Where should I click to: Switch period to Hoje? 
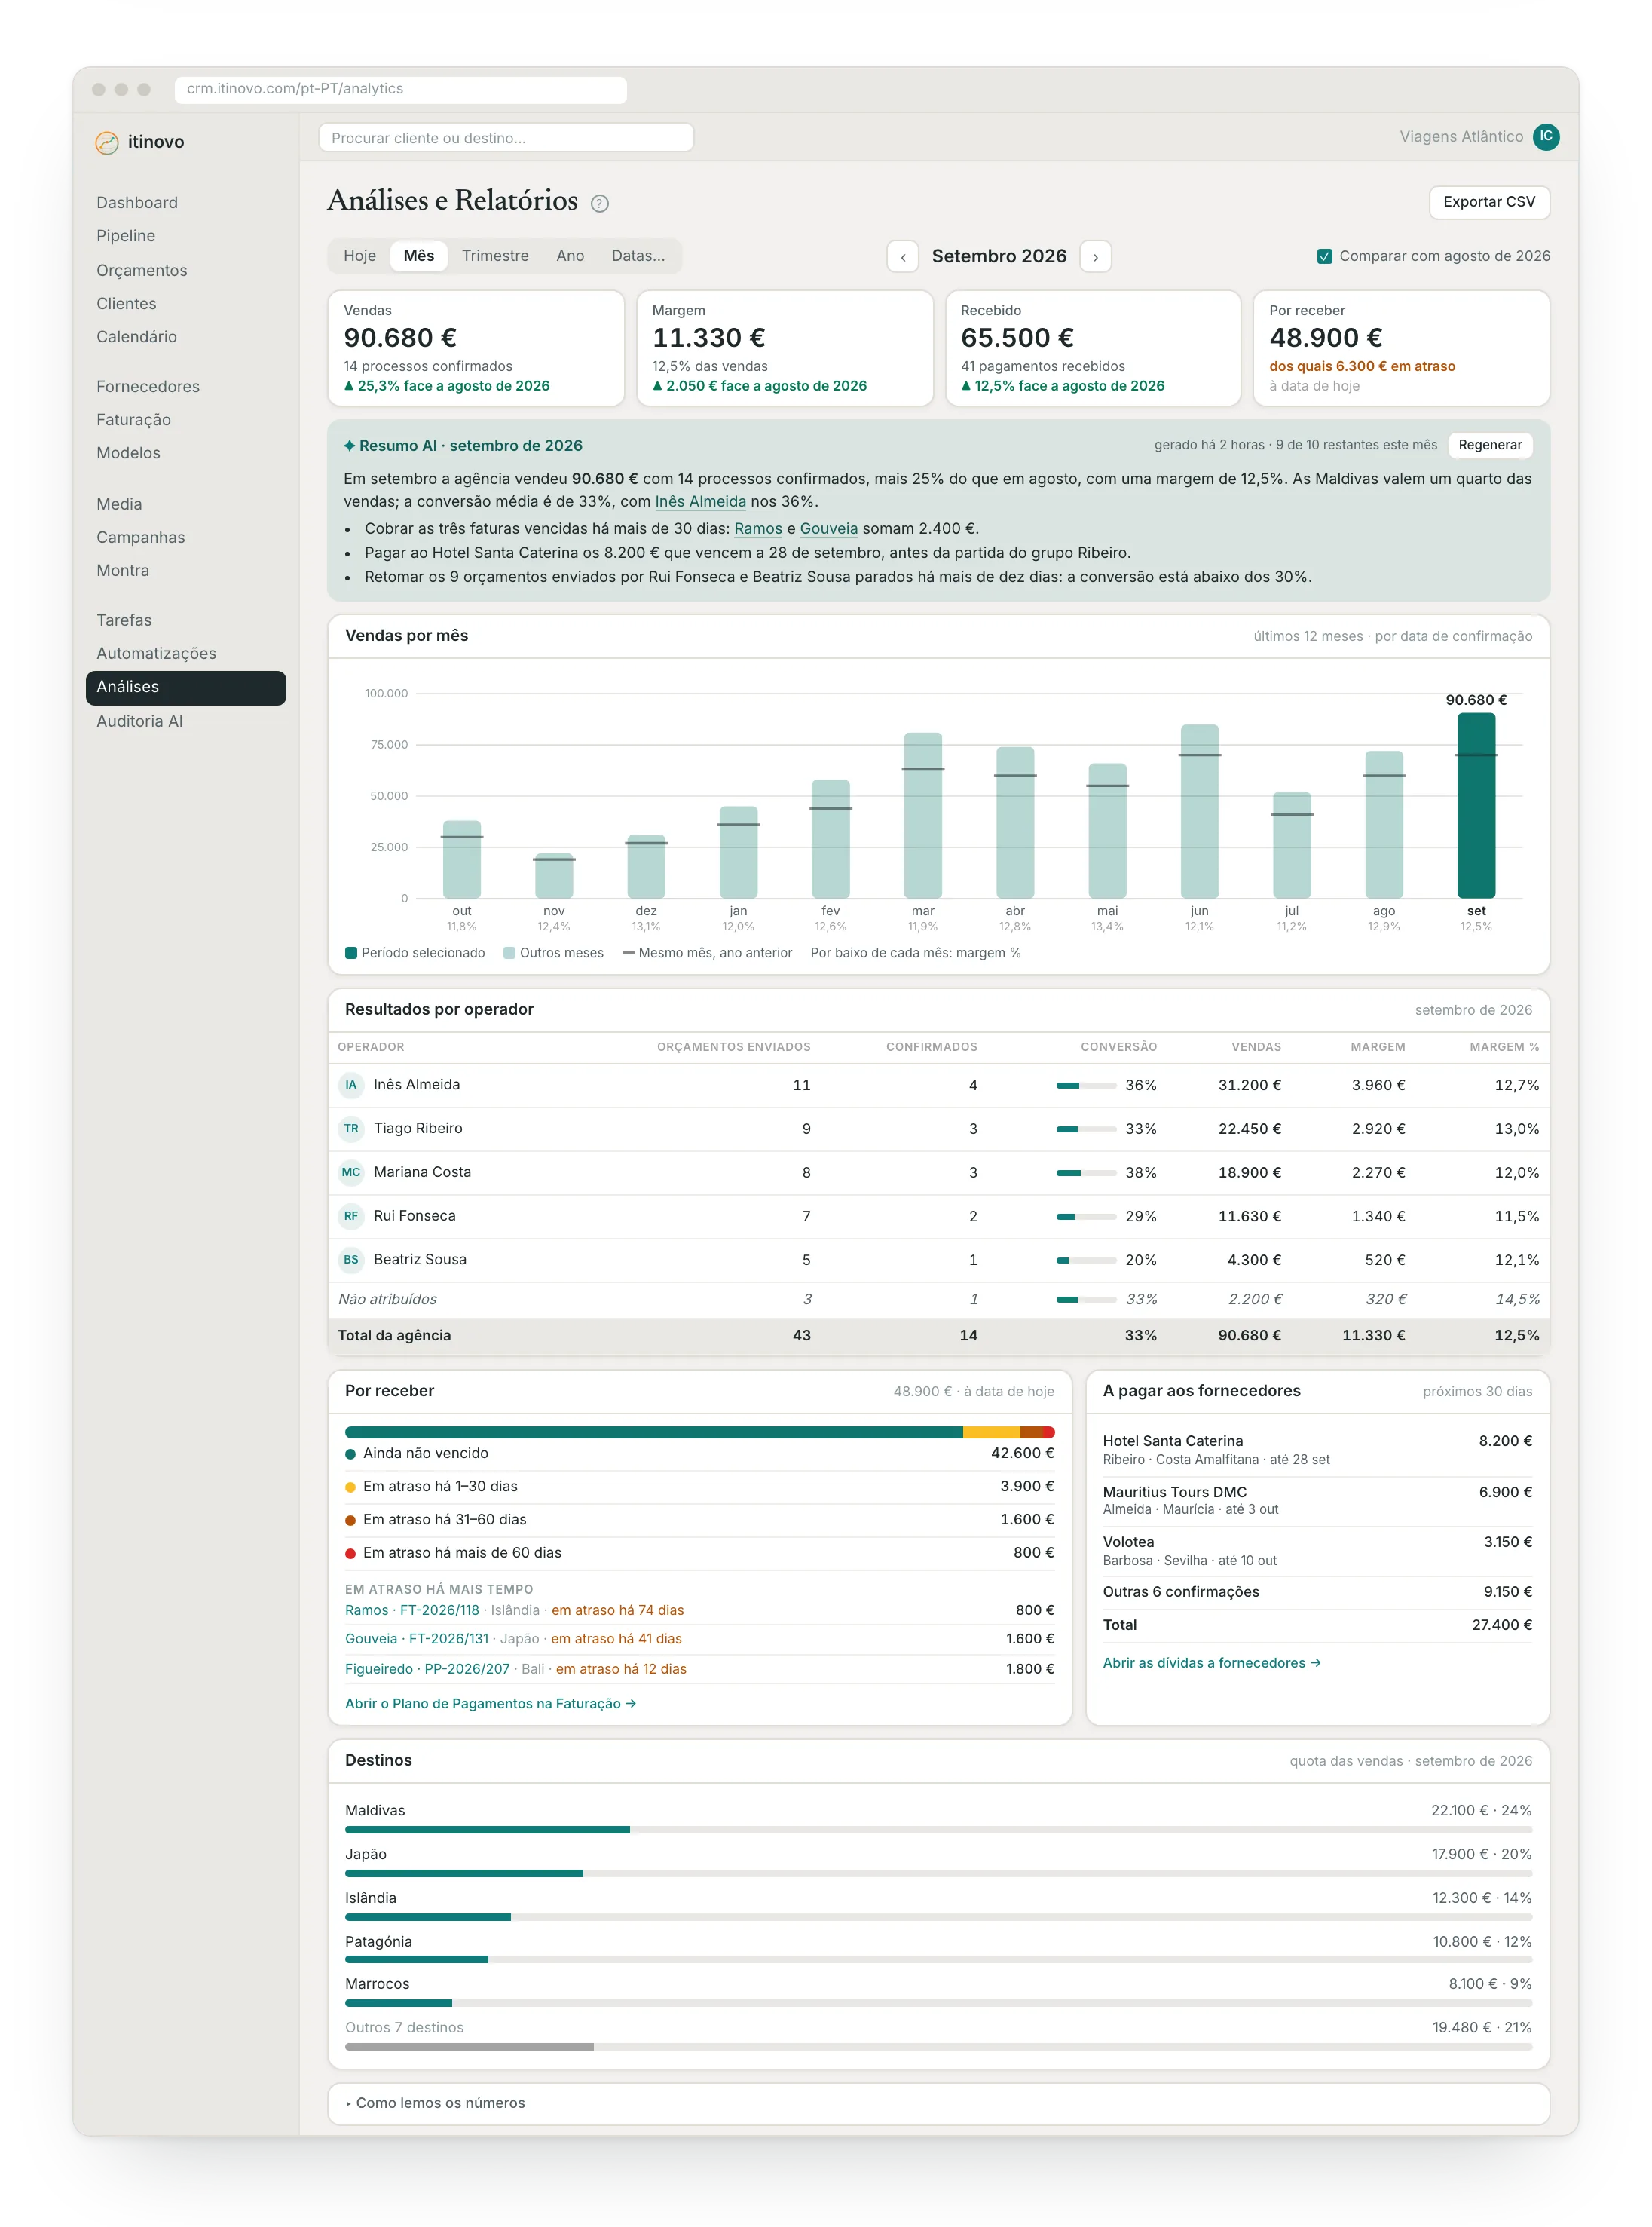pos(360,256)
